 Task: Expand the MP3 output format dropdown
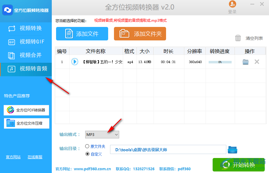[x=102, y=135]
